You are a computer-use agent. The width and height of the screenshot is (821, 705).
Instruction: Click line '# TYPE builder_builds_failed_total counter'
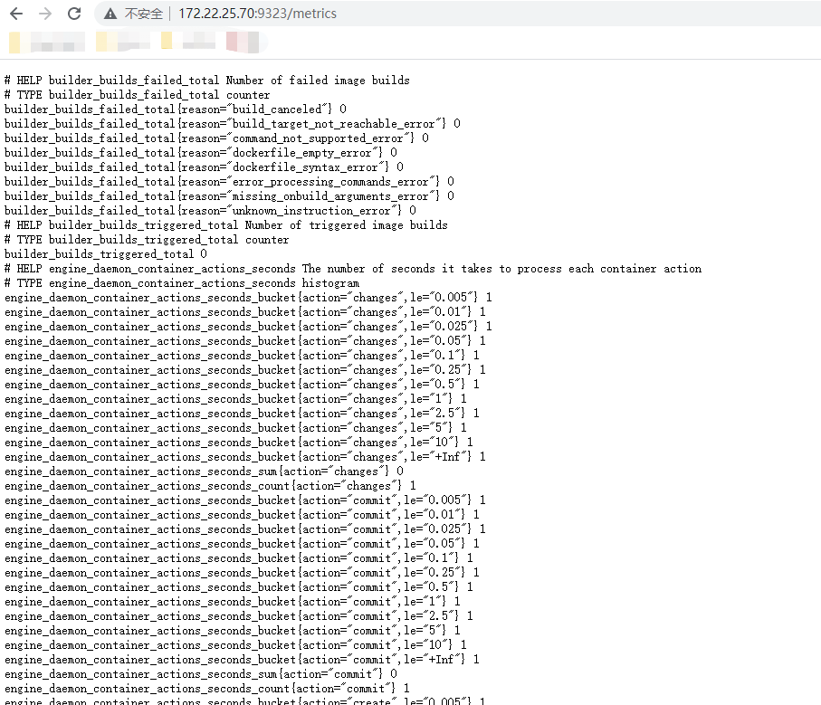click(x=138, y=95)
